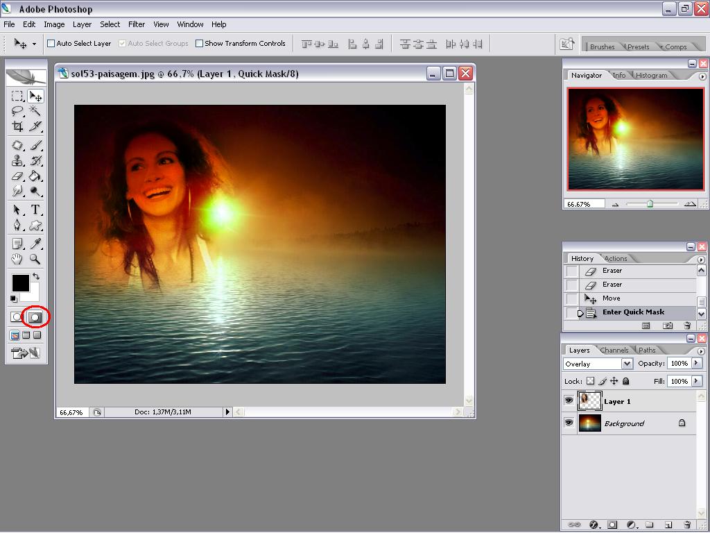Image resolution: width=710 pixels, height=533 pixels.
Task: Create new snapshot in History panel
Action: [x=668, y=325]
